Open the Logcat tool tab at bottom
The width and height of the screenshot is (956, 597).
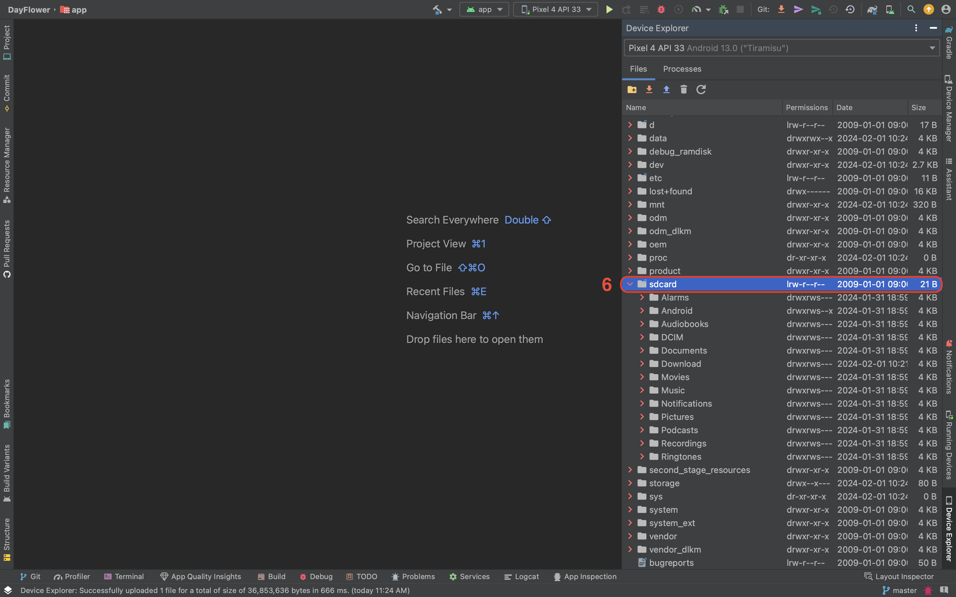click(521, 576)
